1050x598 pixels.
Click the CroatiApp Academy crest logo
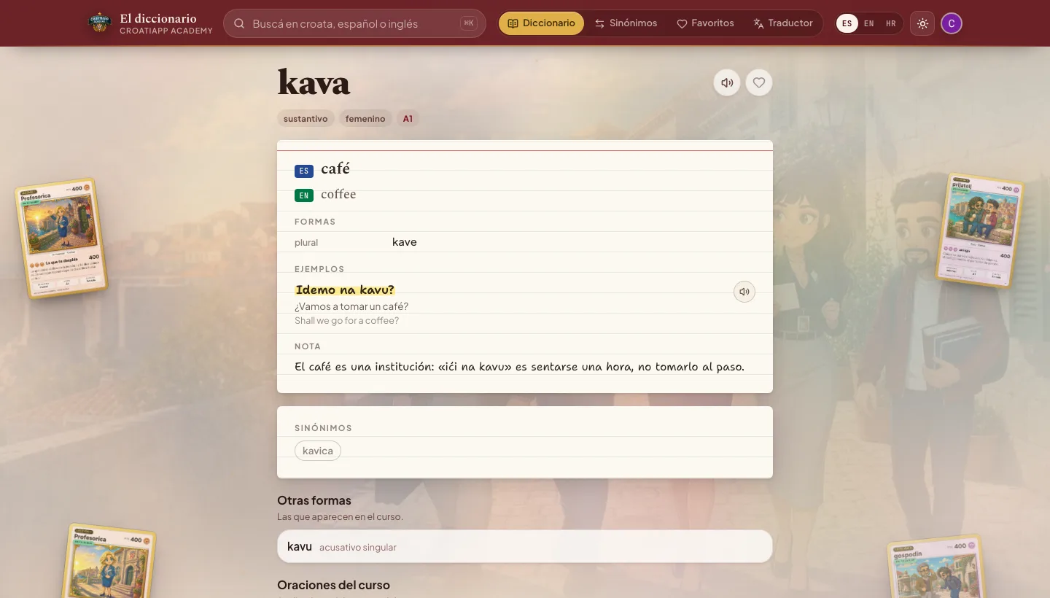100,23
